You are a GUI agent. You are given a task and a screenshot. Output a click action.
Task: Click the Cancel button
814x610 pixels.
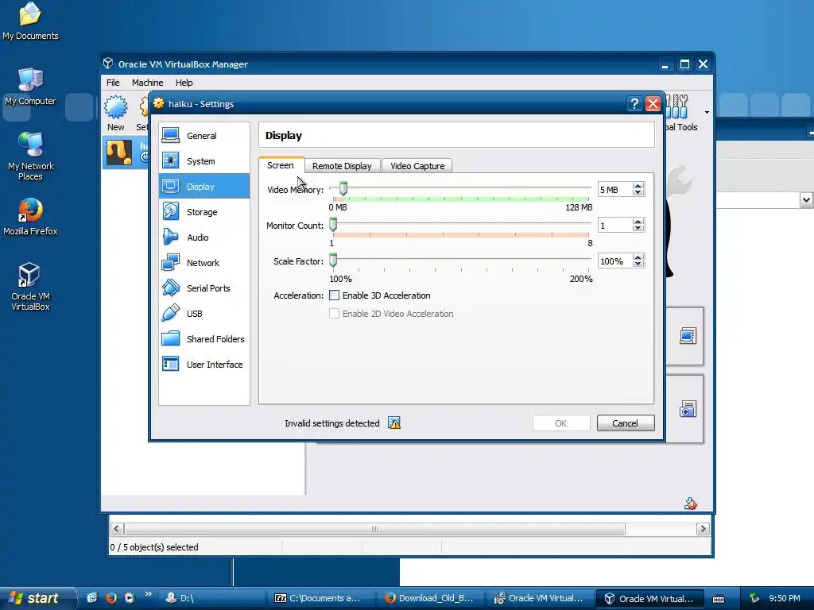point(626,423)
